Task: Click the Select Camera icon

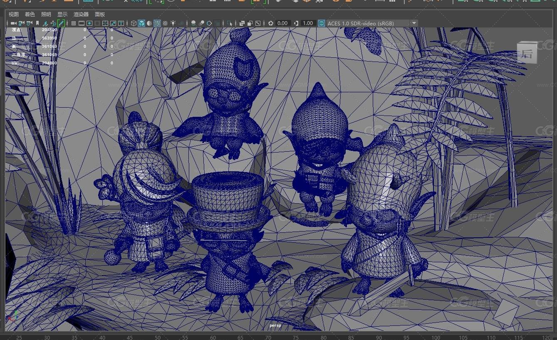Action: point(13,23)
